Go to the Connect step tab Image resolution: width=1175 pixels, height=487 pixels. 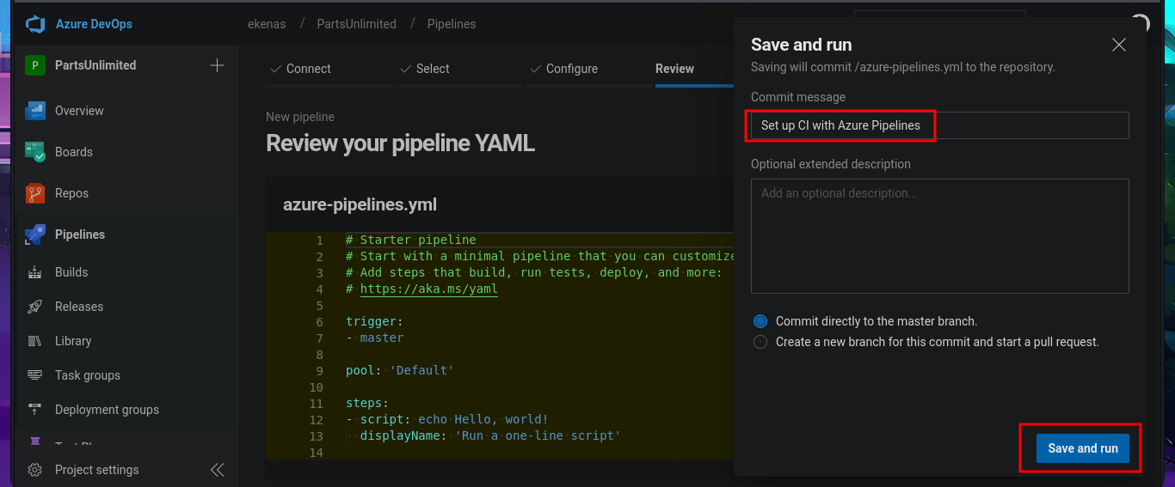tap(308, 69)
